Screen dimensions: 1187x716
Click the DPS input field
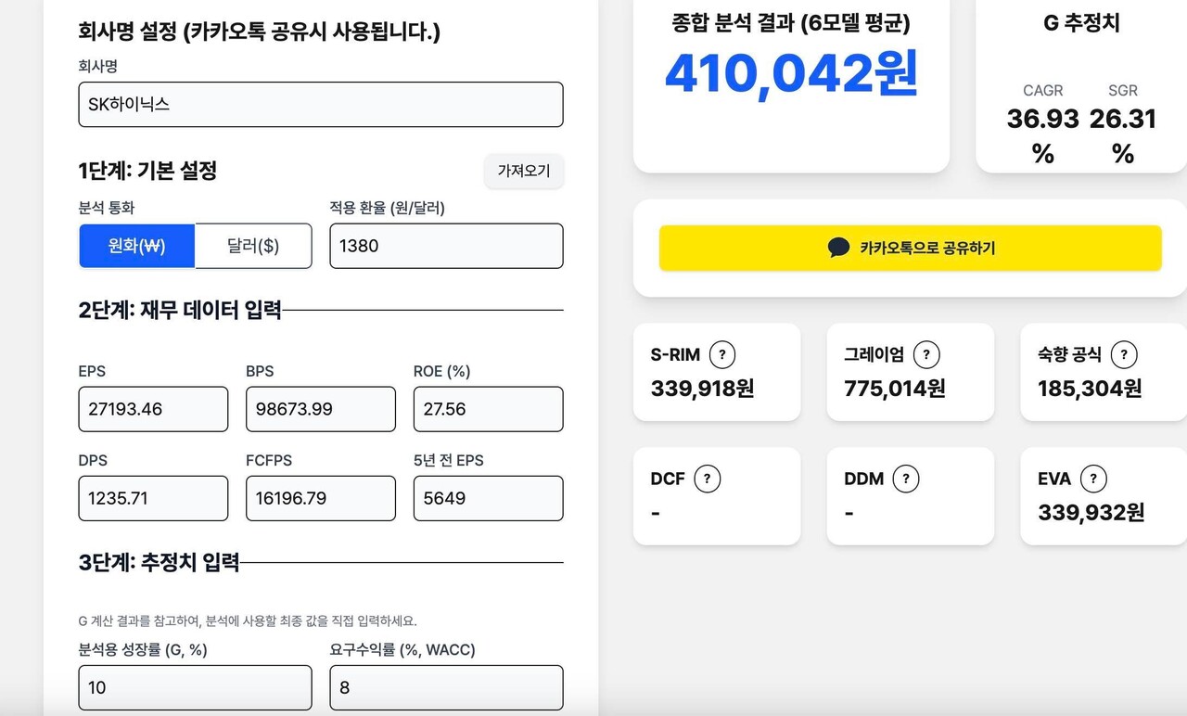point(153,498)
